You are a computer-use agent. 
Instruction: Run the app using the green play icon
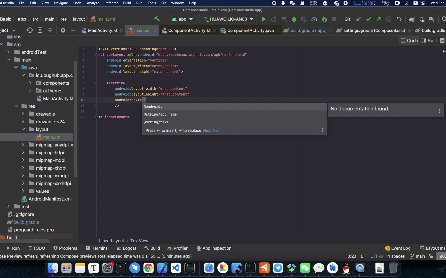coord(264,19)
